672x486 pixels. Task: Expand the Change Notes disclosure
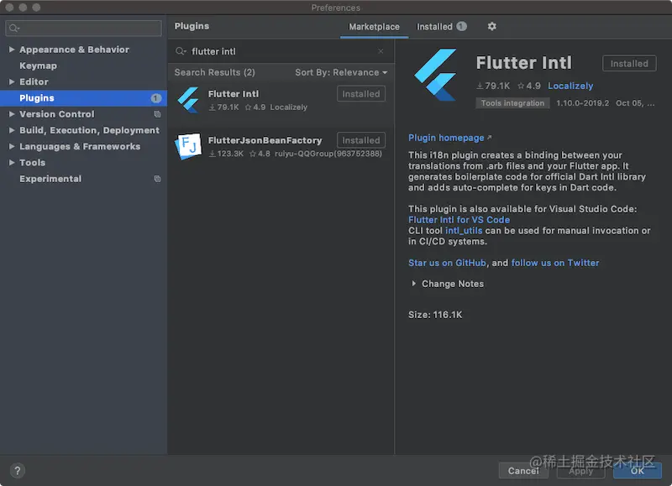point(413,284)
